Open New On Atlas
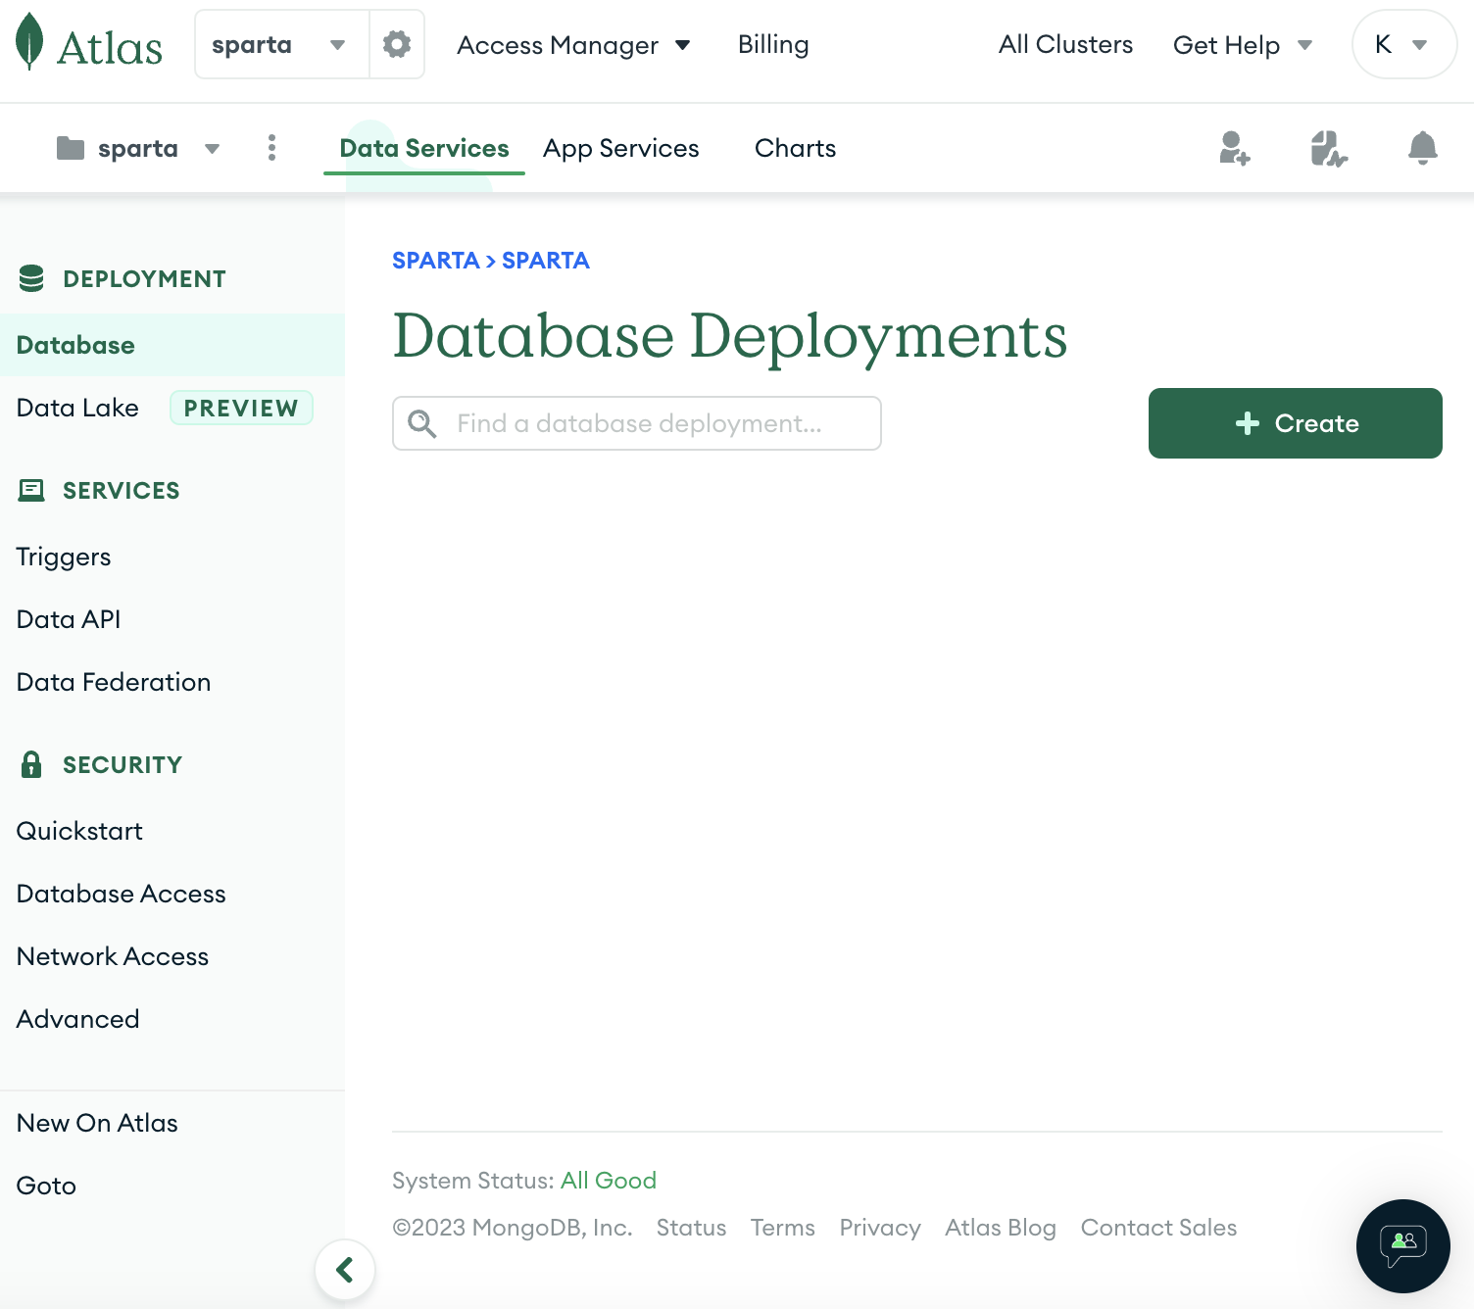Viewport: 1474px width, 1309px height. (x=97, y=1123)
